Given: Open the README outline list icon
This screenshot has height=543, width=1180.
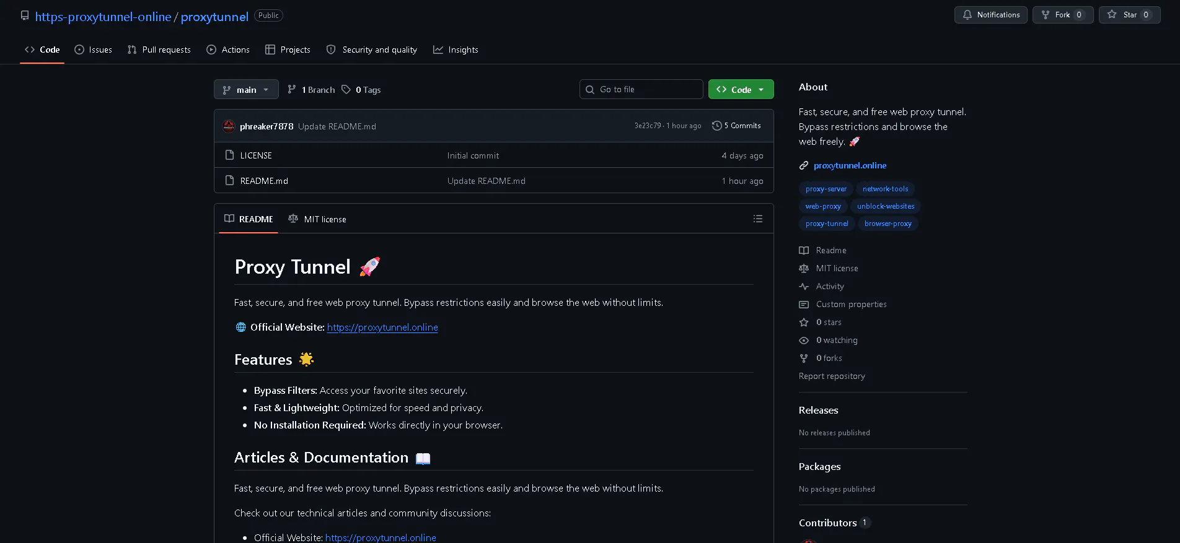Looking at the screenshot, I should point(758,219).
